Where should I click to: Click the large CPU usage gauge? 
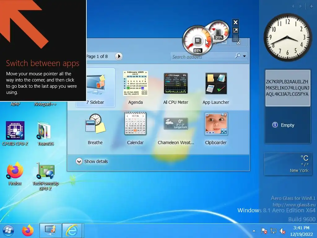click(197, 41)
